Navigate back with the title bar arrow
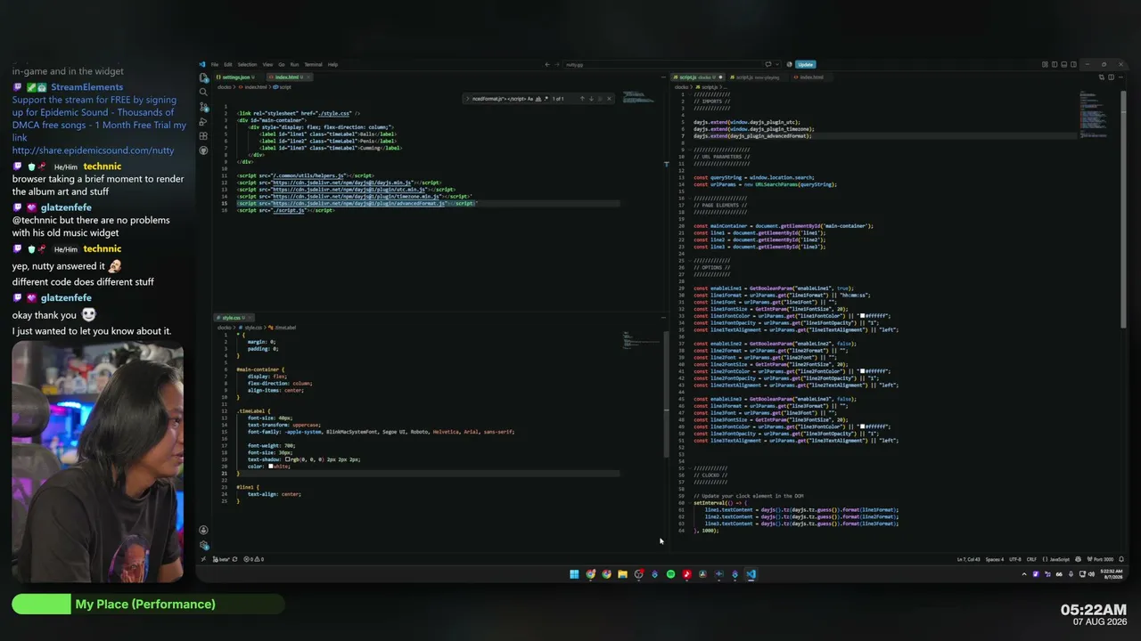The image size is (1141, 641). pos(546,64)
